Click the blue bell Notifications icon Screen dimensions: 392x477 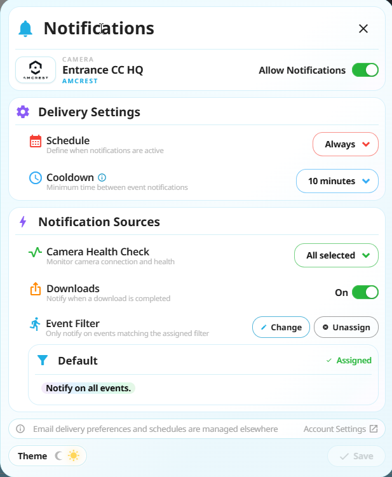(x=25, y=29)
